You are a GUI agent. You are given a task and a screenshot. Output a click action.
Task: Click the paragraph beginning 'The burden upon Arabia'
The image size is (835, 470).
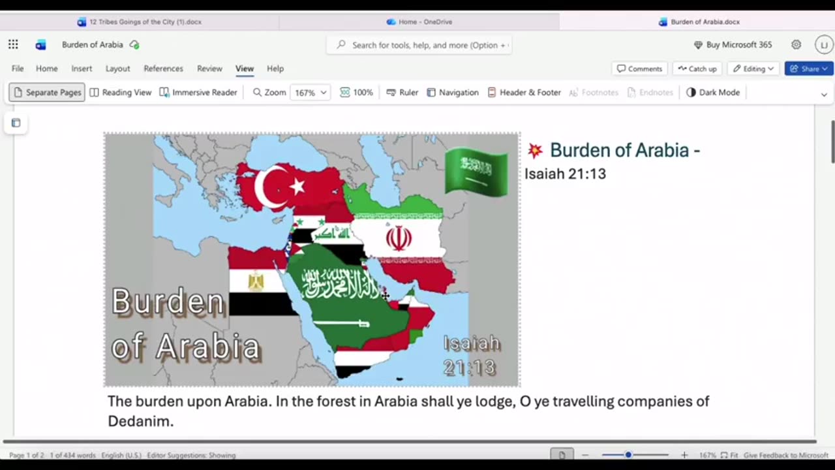(408, 411)
